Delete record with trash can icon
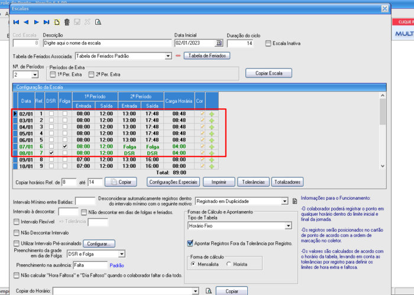This screenshot has height=295, width=414. pyautogui.click(x=67, y=22)
